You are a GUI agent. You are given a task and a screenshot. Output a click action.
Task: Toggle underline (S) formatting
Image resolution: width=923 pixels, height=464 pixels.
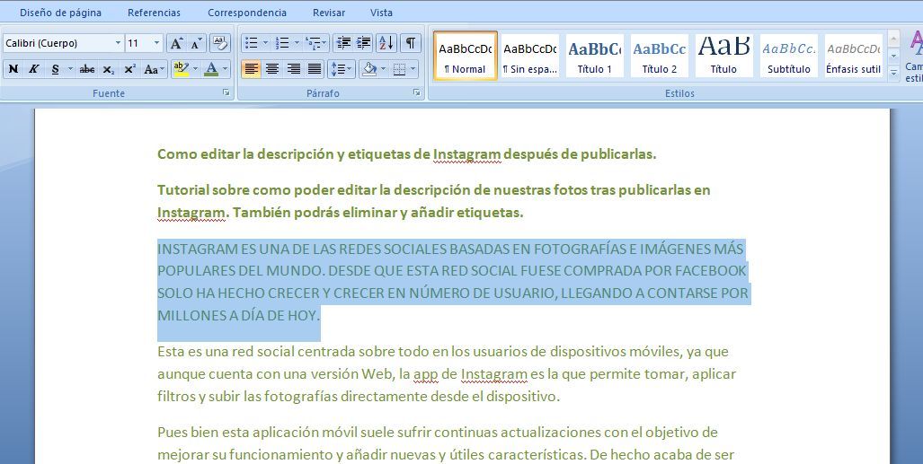click(56, 69)
